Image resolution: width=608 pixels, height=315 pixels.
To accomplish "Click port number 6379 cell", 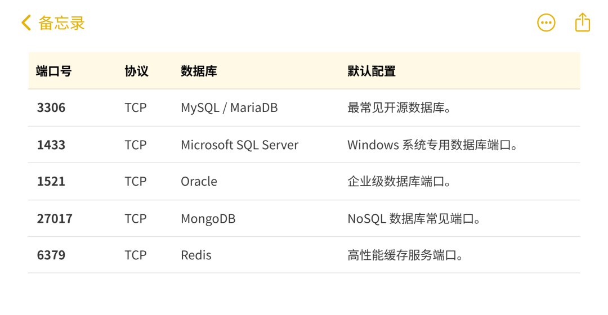I will pyautogui.click(x=51, y=255).
